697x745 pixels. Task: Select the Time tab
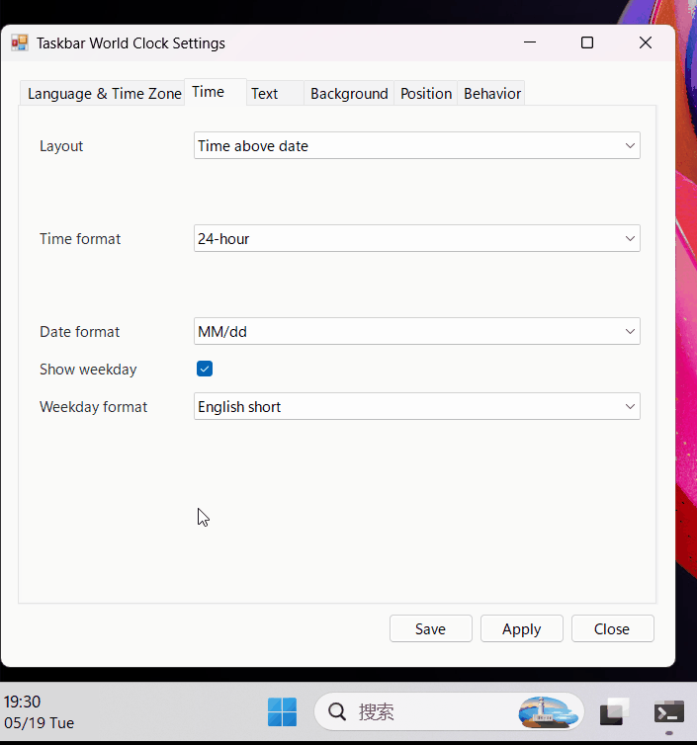click(216, 92)
